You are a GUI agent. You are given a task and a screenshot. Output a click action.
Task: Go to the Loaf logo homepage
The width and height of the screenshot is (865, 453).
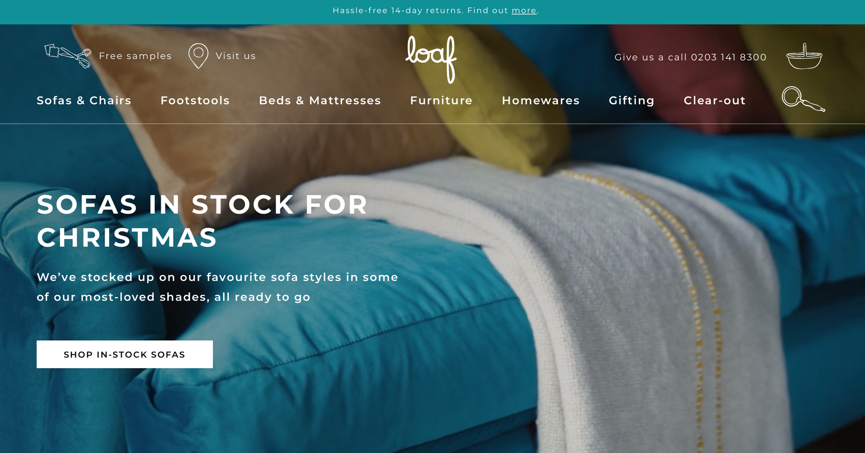tap(431, 59)
